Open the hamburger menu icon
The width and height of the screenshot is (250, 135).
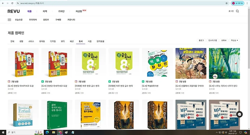point(9,20)
